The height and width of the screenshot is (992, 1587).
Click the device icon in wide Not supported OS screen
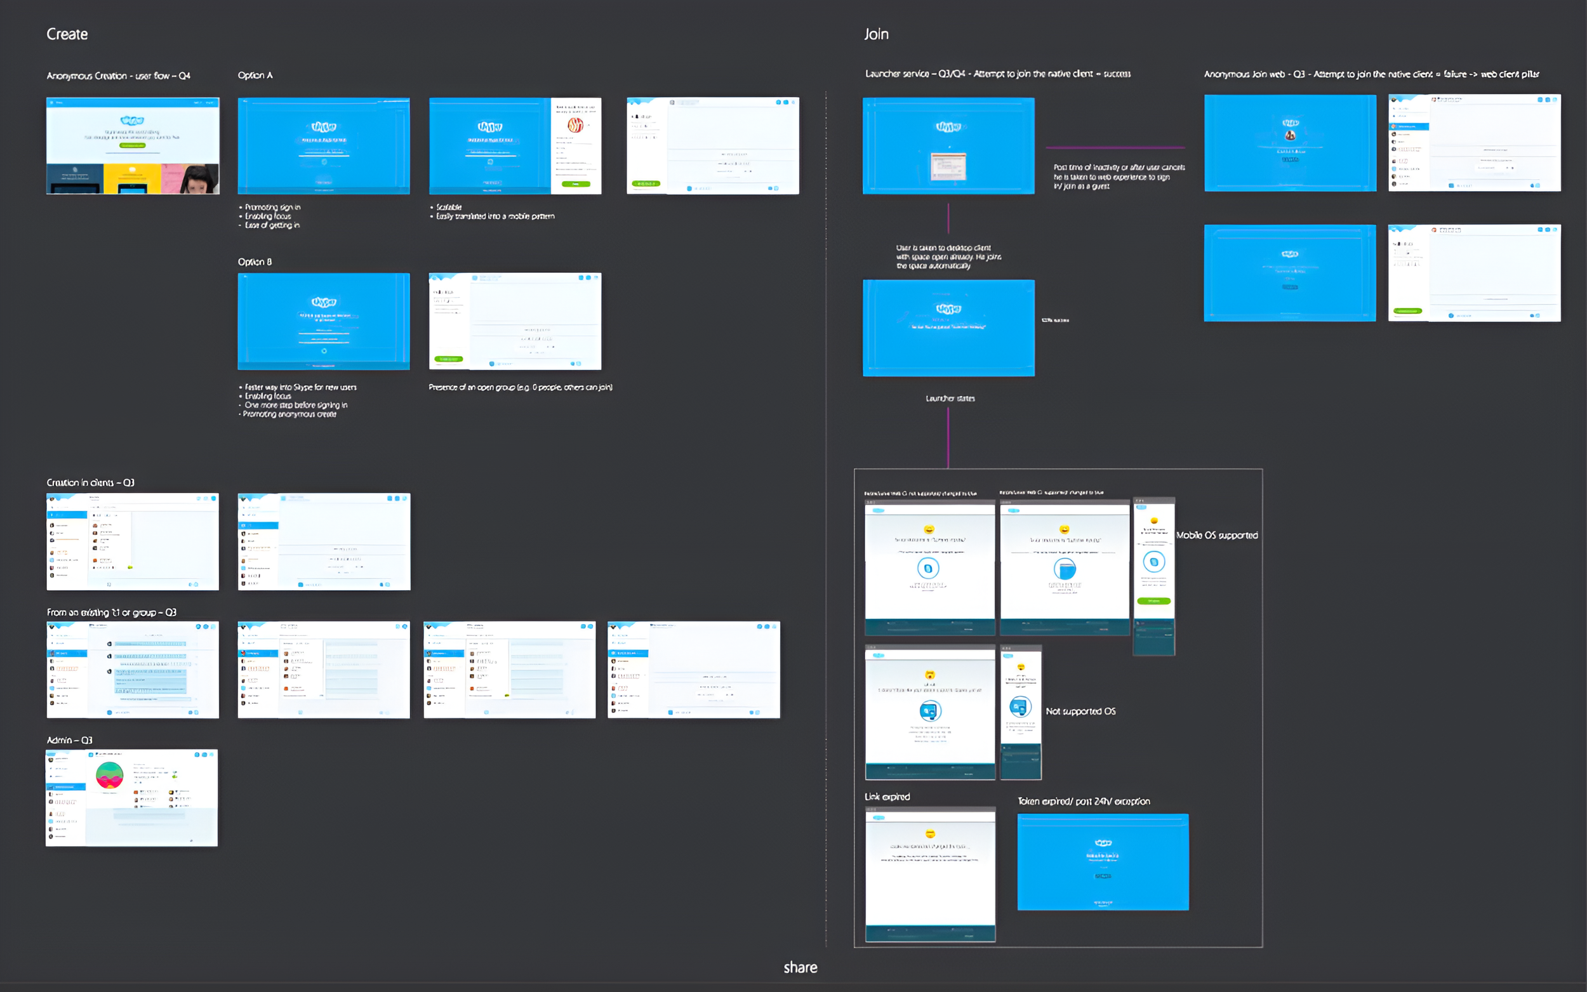tap(929, 711)
